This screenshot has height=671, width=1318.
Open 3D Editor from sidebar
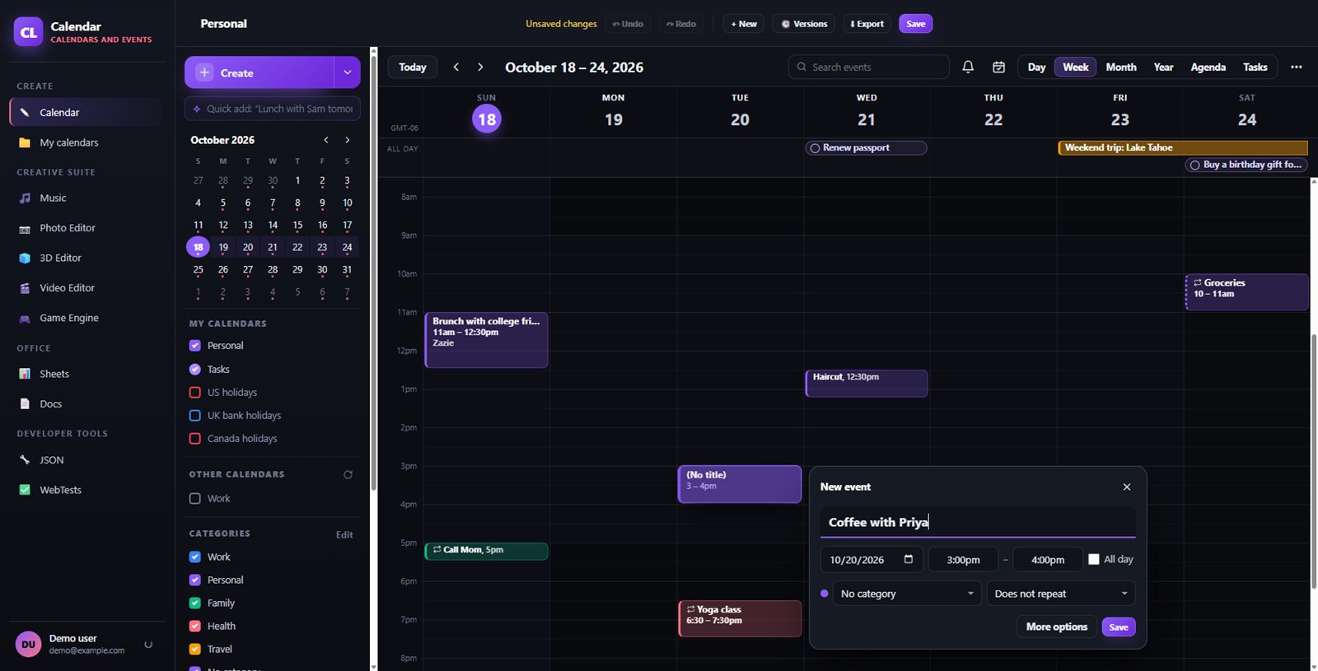click(86, 258)
